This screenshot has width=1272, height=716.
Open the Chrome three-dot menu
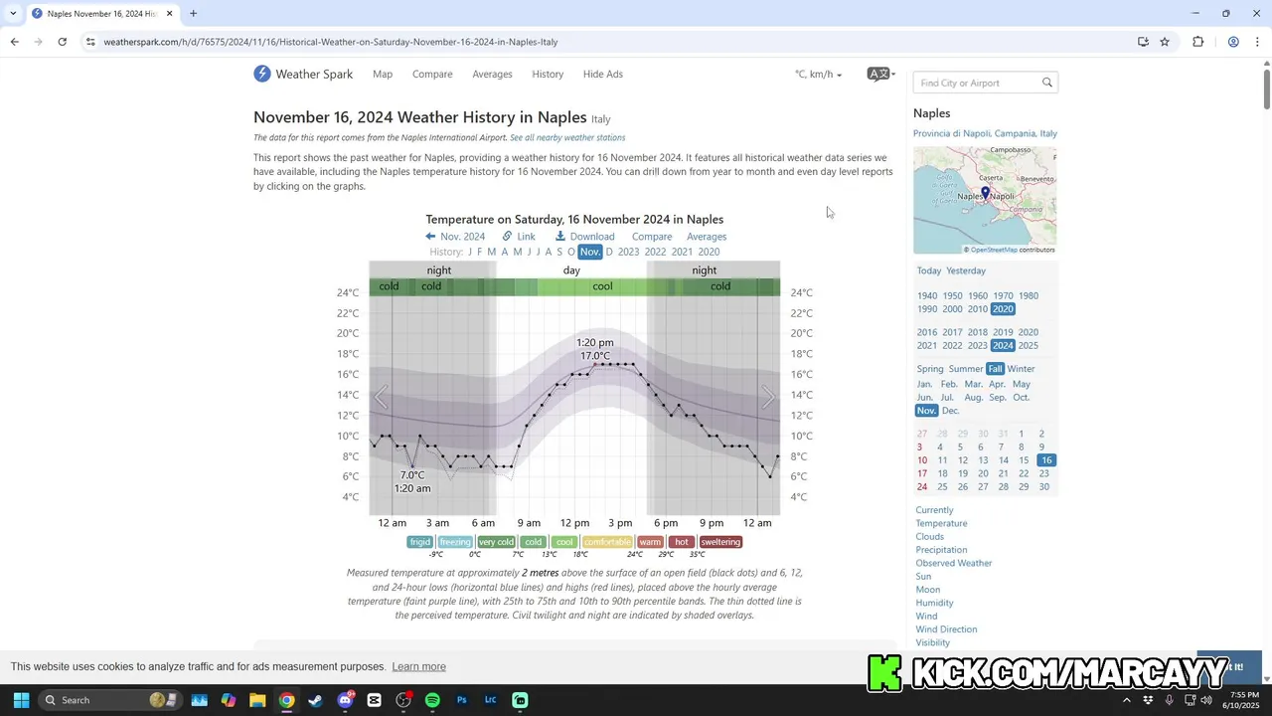(1258, 42)
